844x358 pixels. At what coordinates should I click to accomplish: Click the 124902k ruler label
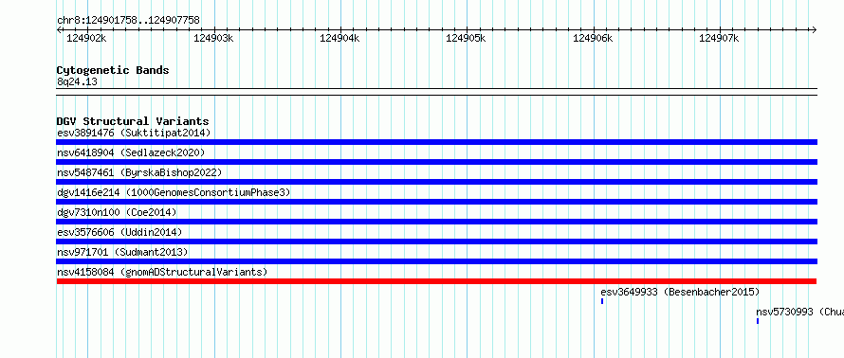click(86, 38)
